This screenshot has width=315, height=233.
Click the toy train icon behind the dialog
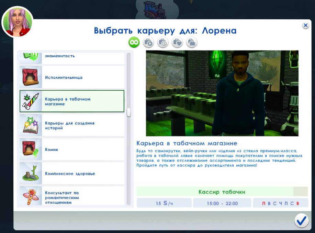155,10
